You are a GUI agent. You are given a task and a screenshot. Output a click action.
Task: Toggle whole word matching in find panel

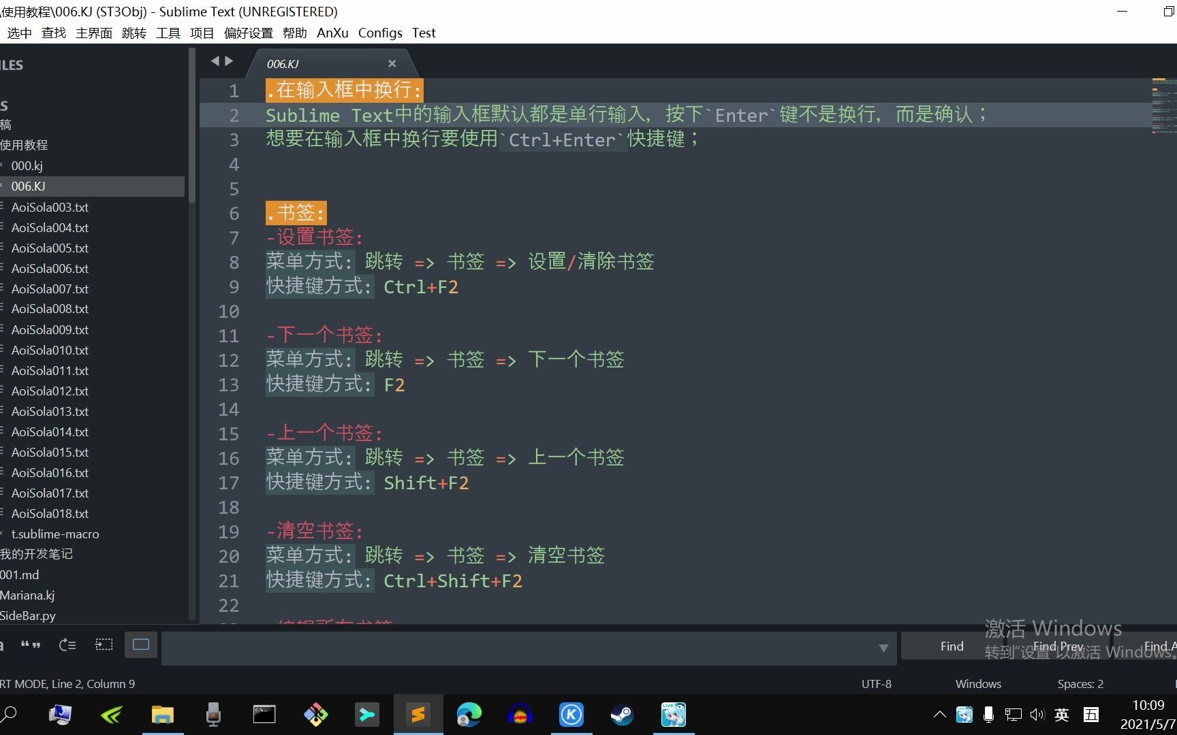(x=31, y=644)
